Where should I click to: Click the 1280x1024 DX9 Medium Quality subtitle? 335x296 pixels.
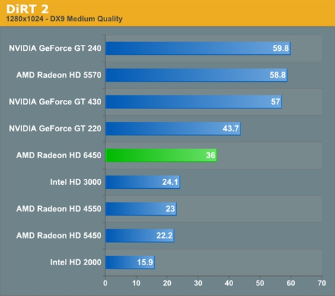[x=64, y=19]
